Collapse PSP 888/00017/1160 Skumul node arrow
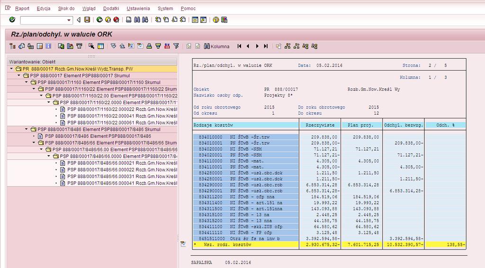The image size is (485, 268). [x=27, y=82]
